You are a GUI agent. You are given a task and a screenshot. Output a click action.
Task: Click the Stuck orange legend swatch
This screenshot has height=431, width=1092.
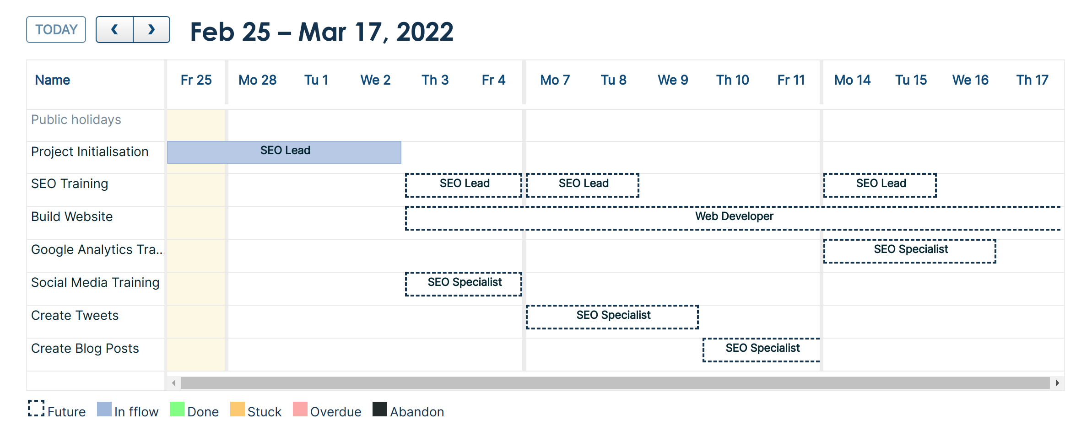pyautogui.click(x=237, y=409)
